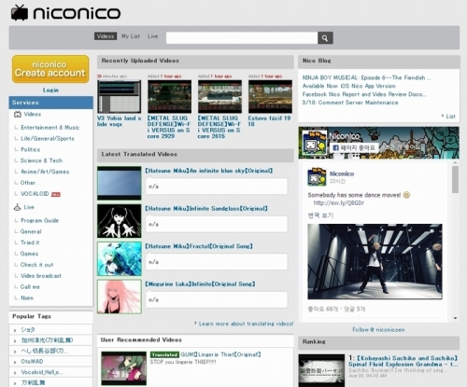This screenshot has height=387, width=467.
Task: Click the smiley emoji in the post
Action: (406, 195)
